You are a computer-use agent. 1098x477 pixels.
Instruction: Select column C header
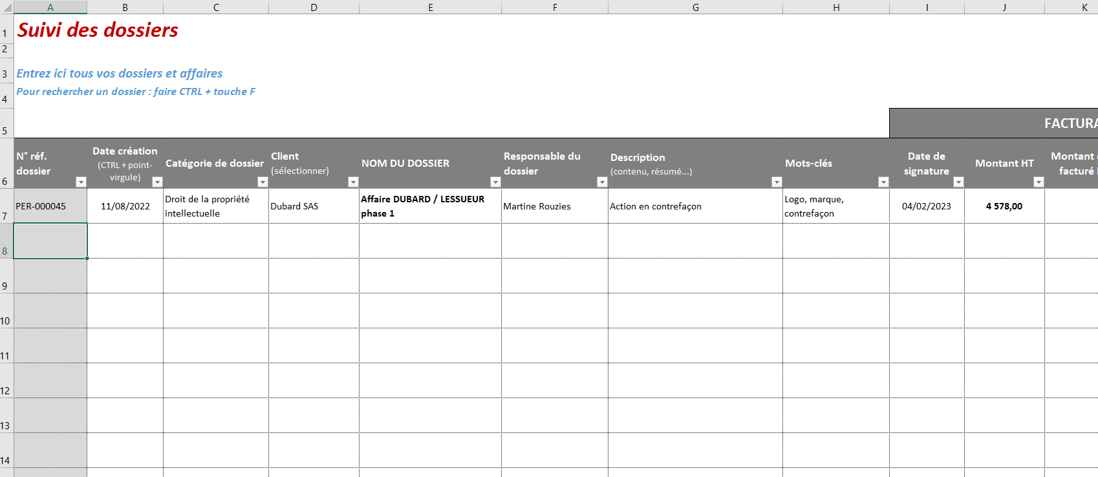pos(216,7)
